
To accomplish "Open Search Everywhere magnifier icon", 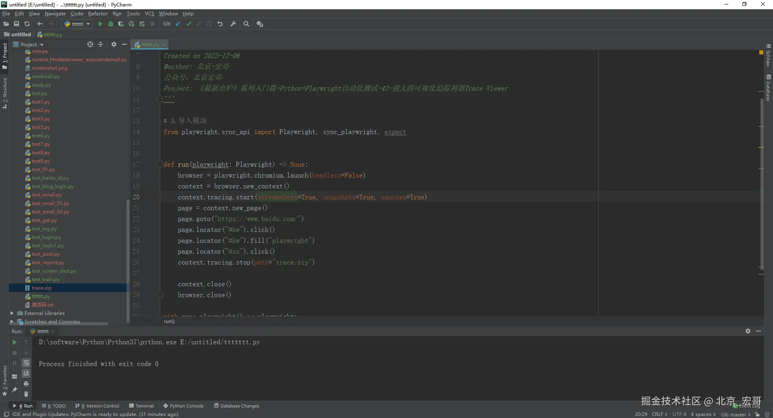I will (x=246, y=24).
